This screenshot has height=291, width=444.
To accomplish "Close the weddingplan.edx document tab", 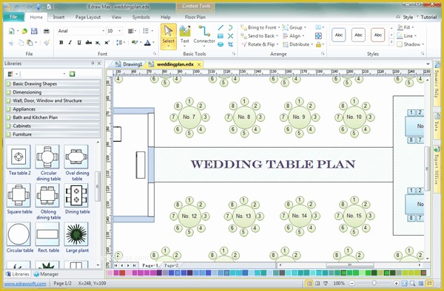I will coord(199,64).
